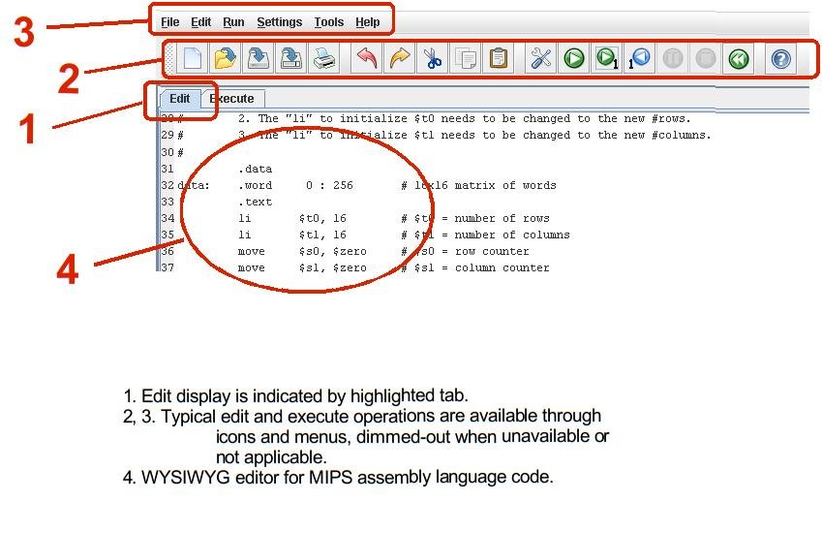Reset with the green rewind icon

coord(739,58)
